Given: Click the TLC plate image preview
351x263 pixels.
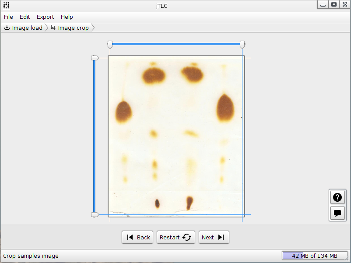Looking at the screenshot, I should (x=176, y=136).
